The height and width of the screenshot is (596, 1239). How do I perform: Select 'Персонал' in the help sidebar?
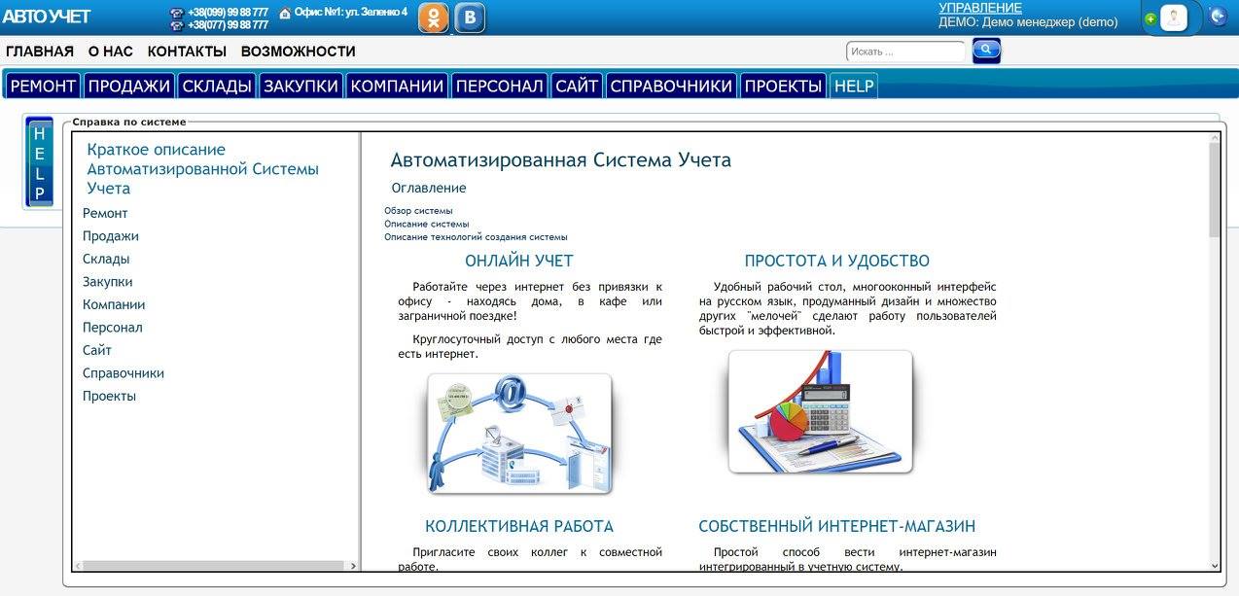(x=112, y=328)
